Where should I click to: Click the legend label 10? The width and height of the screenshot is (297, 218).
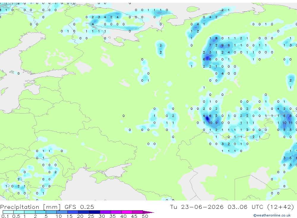pos(59,216)
